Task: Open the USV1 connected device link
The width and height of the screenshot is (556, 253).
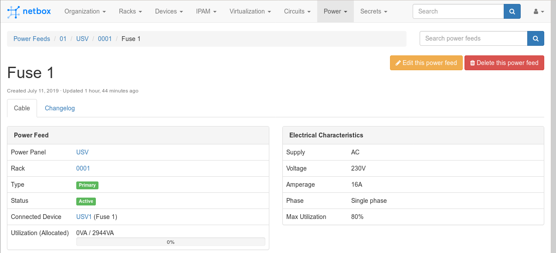Action: click(84, 217)
